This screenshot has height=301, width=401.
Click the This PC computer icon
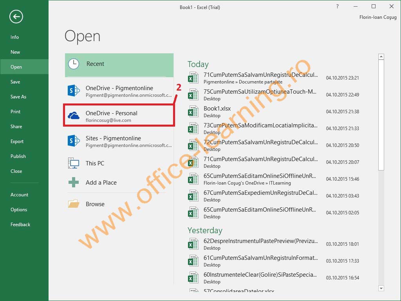(74, 163)
